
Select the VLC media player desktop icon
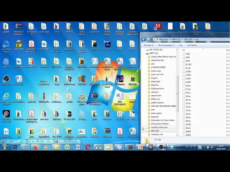[x=82, y=99]
